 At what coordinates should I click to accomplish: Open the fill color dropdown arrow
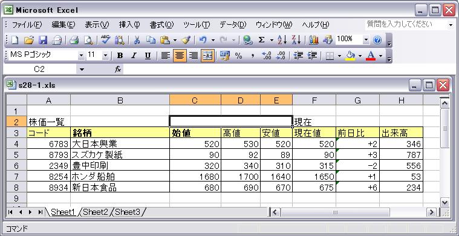pyautogui.click(x=360, y=56)
